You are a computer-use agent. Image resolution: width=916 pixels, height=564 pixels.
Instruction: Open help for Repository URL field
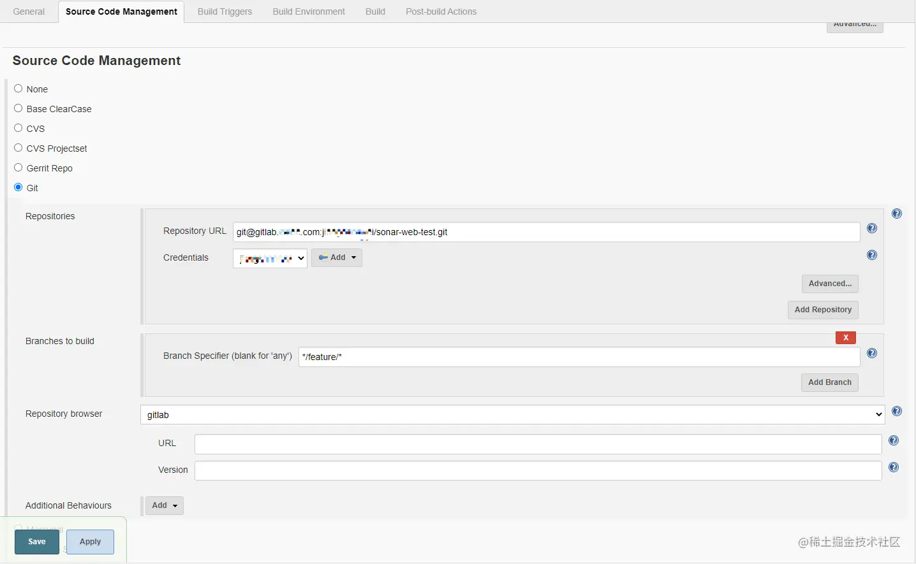click(872, 228)
